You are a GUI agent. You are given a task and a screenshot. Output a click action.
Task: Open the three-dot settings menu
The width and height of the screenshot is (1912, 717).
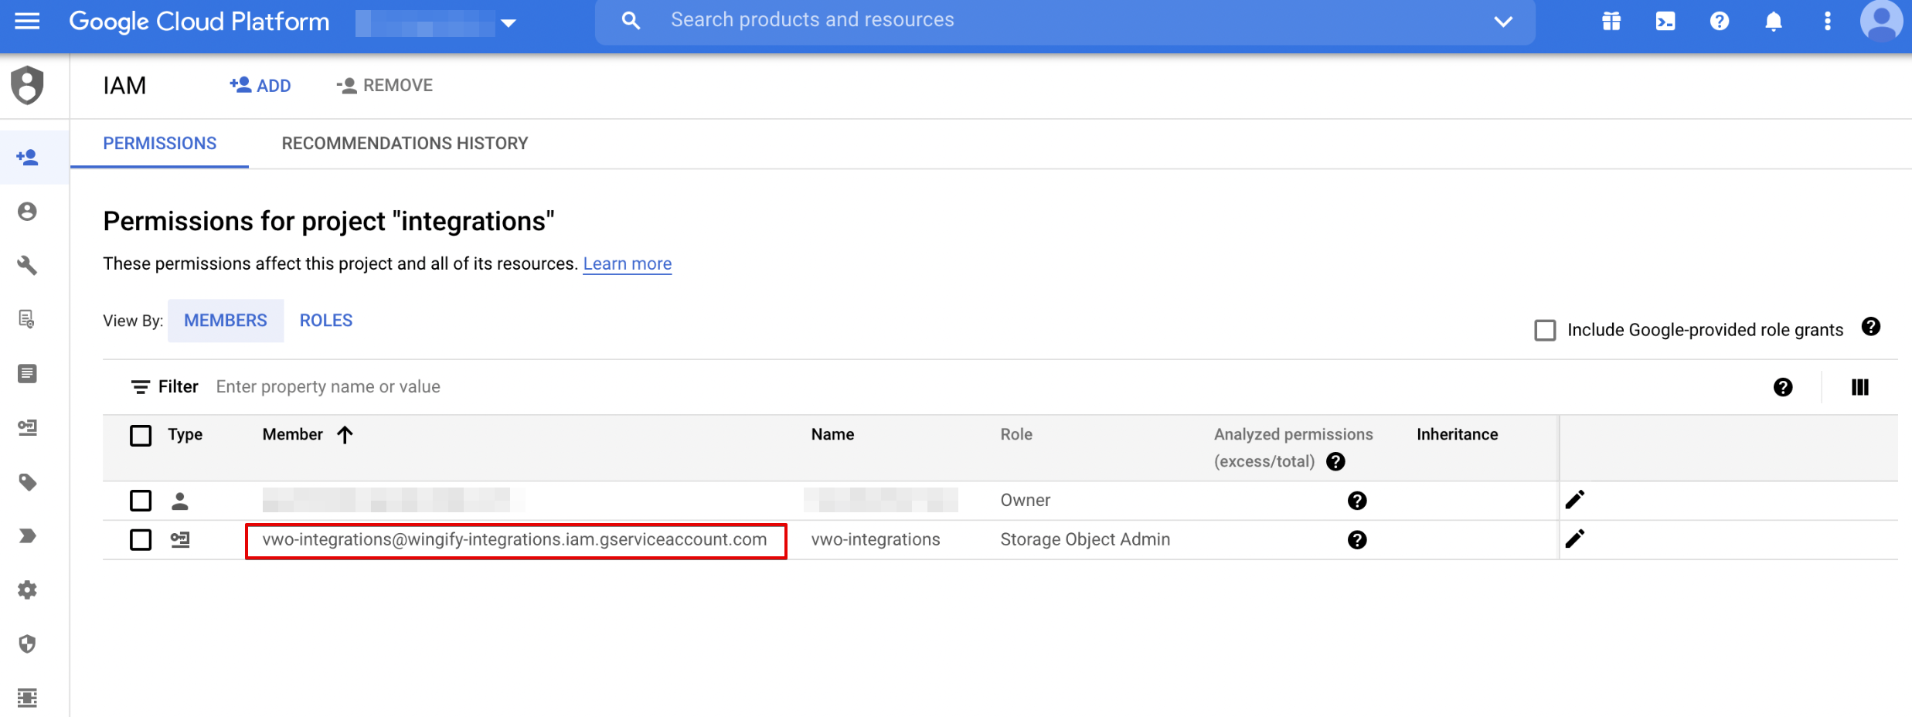(1828, 21)
